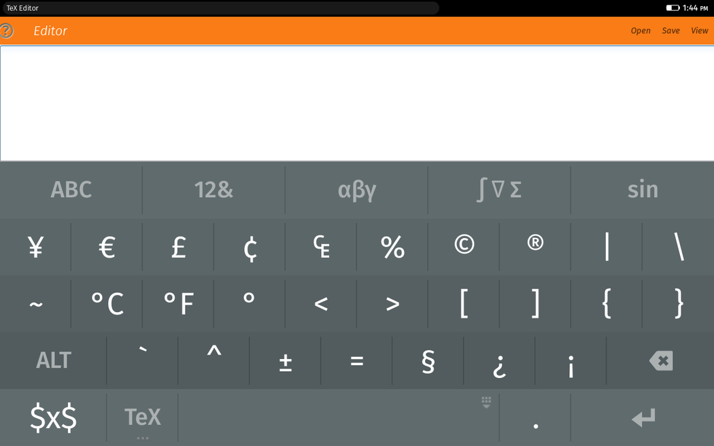
Task: Open the integral nabla sigma tab
Action: pyautogui.click(x=499, y=190)
